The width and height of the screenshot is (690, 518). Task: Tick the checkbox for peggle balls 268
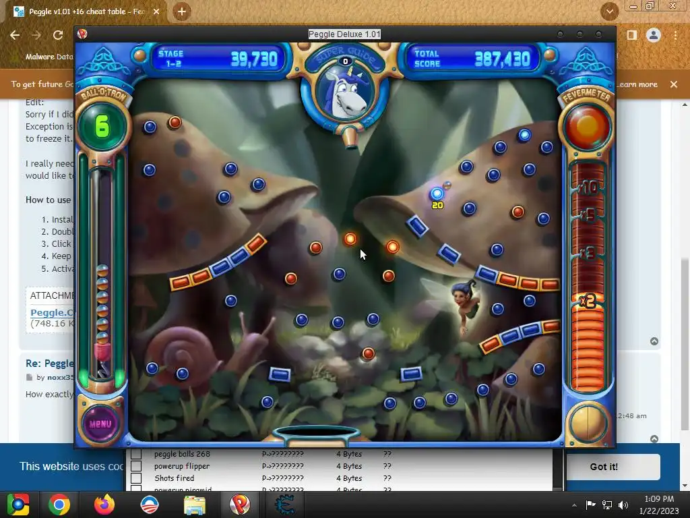point(136,454)
